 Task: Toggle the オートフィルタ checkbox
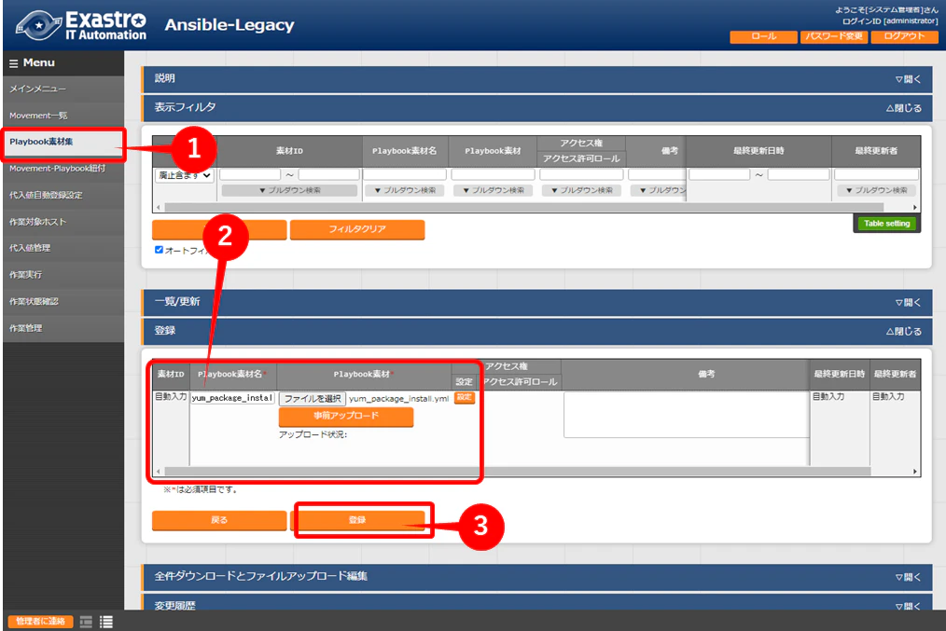click(x=160, y=250)
